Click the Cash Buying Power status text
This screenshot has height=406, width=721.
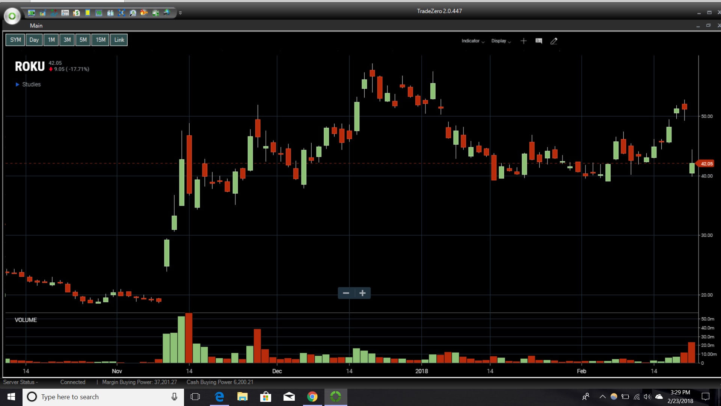(220, 382)
